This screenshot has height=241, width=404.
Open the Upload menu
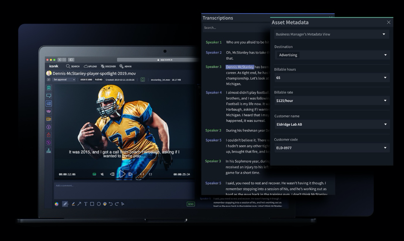pos(91,66)
